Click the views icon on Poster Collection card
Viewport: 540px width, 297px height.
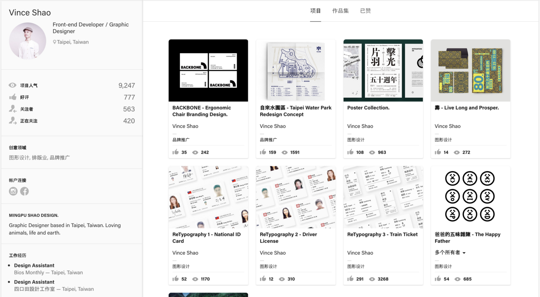[372, 152]
